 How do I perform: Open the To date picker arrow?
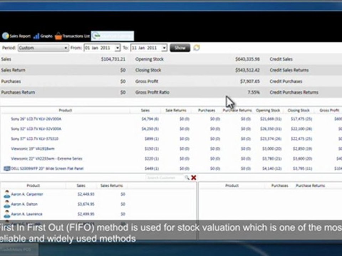click(x=164, y=48)
